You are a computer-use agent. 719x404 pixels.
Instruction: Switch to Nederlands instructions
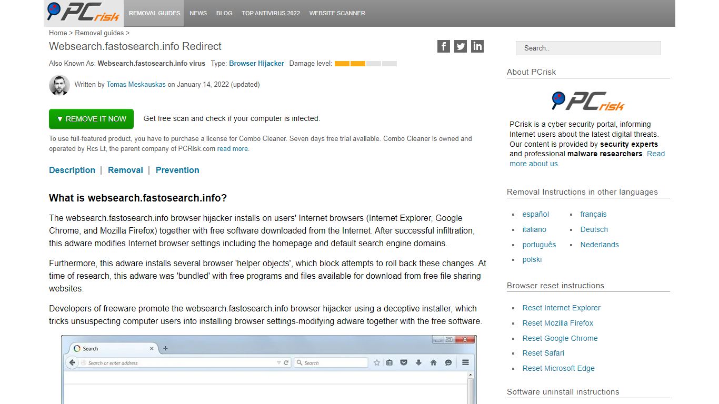point(600,245)
